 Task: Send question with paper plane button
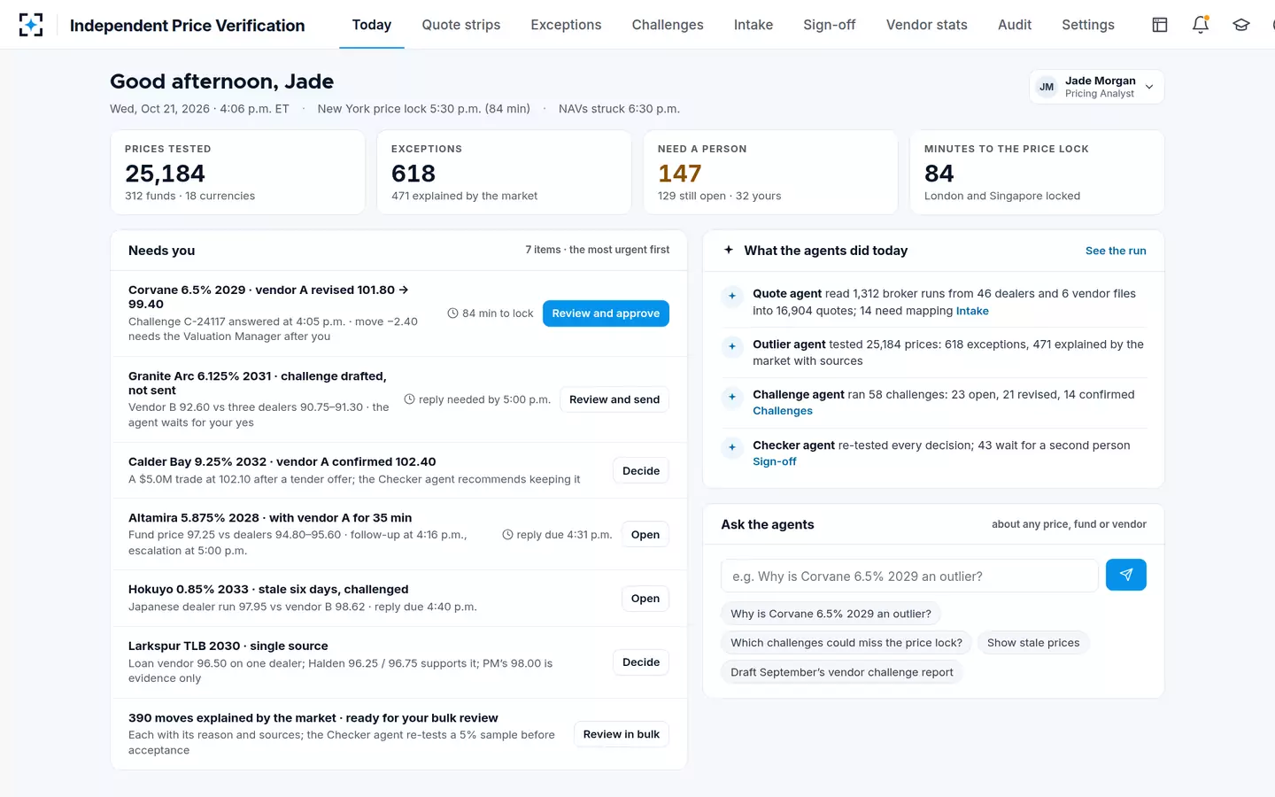click(1126, 575)
